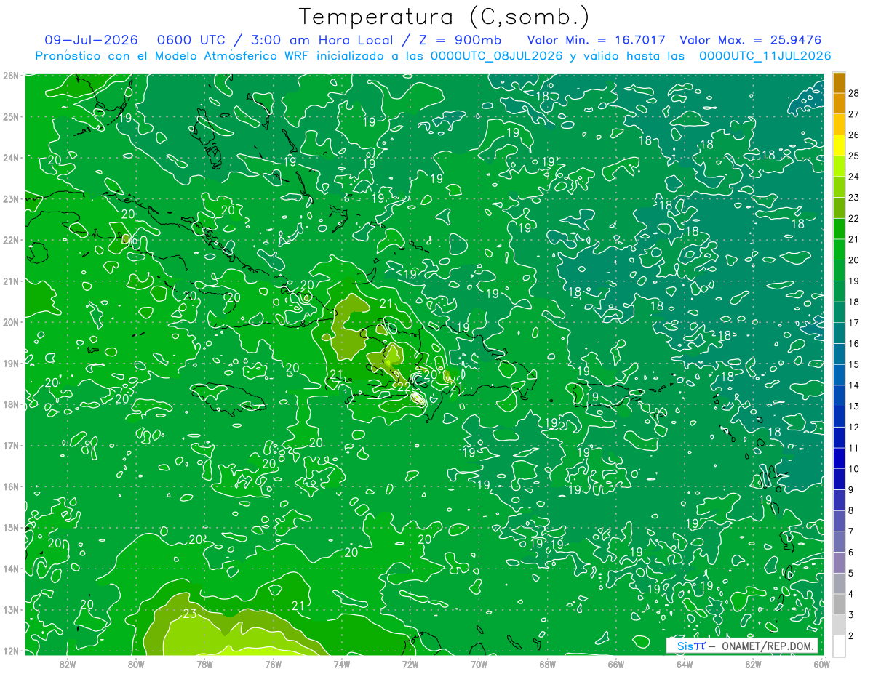
Task: Click longitude label '76W'
Action: (x=273, y=664)
